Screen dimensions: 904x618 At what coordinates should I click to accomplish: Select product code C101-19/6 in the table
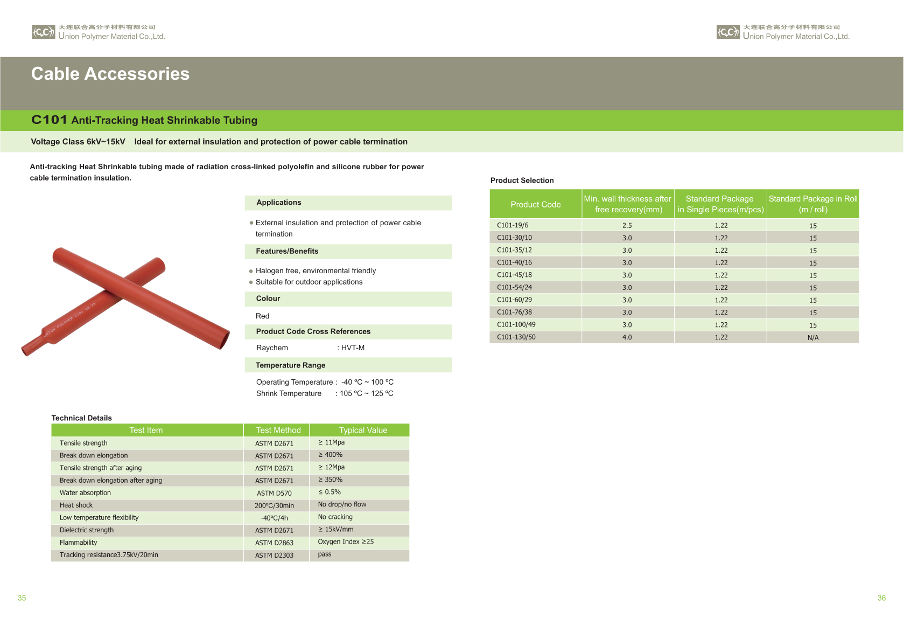[x=513, y=225]
